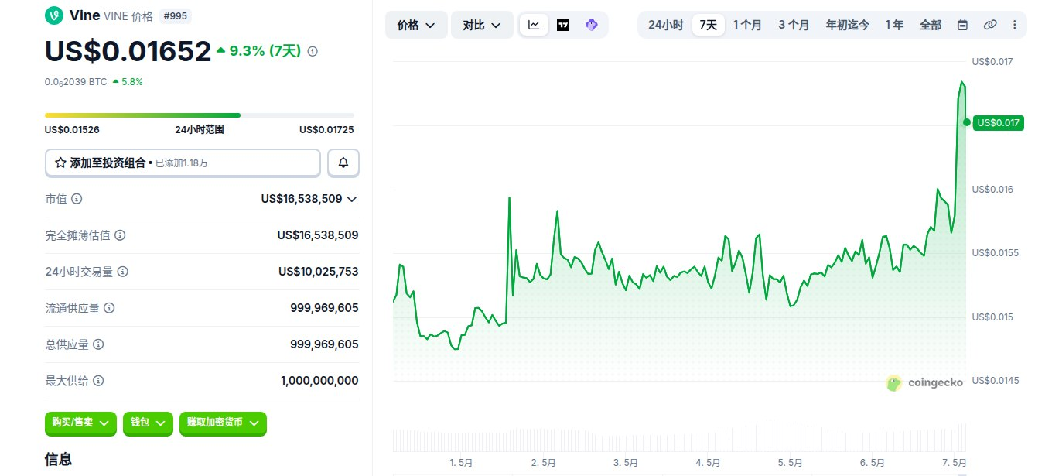Open the 赚取加密货币 dropdown

223,423
